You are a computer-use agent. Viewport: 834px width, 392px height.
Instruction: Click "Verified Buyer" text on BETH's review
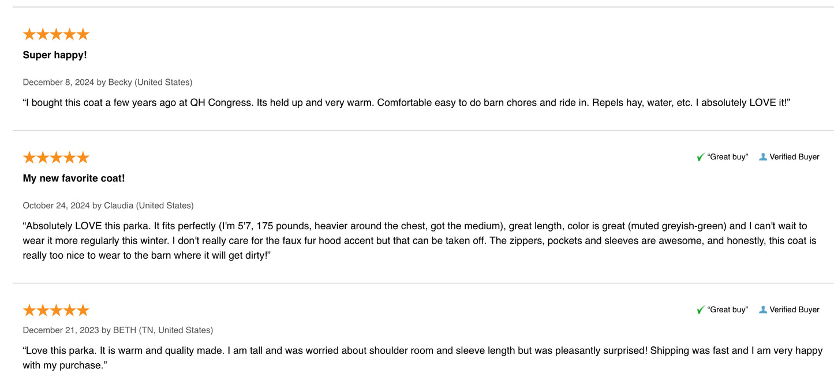(794, 309)
